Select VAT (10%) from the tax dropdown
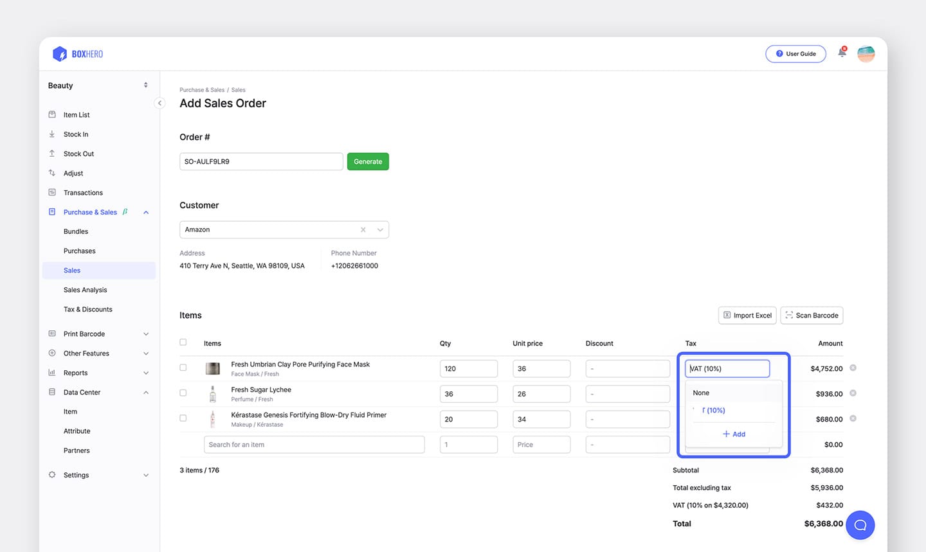 713,410
